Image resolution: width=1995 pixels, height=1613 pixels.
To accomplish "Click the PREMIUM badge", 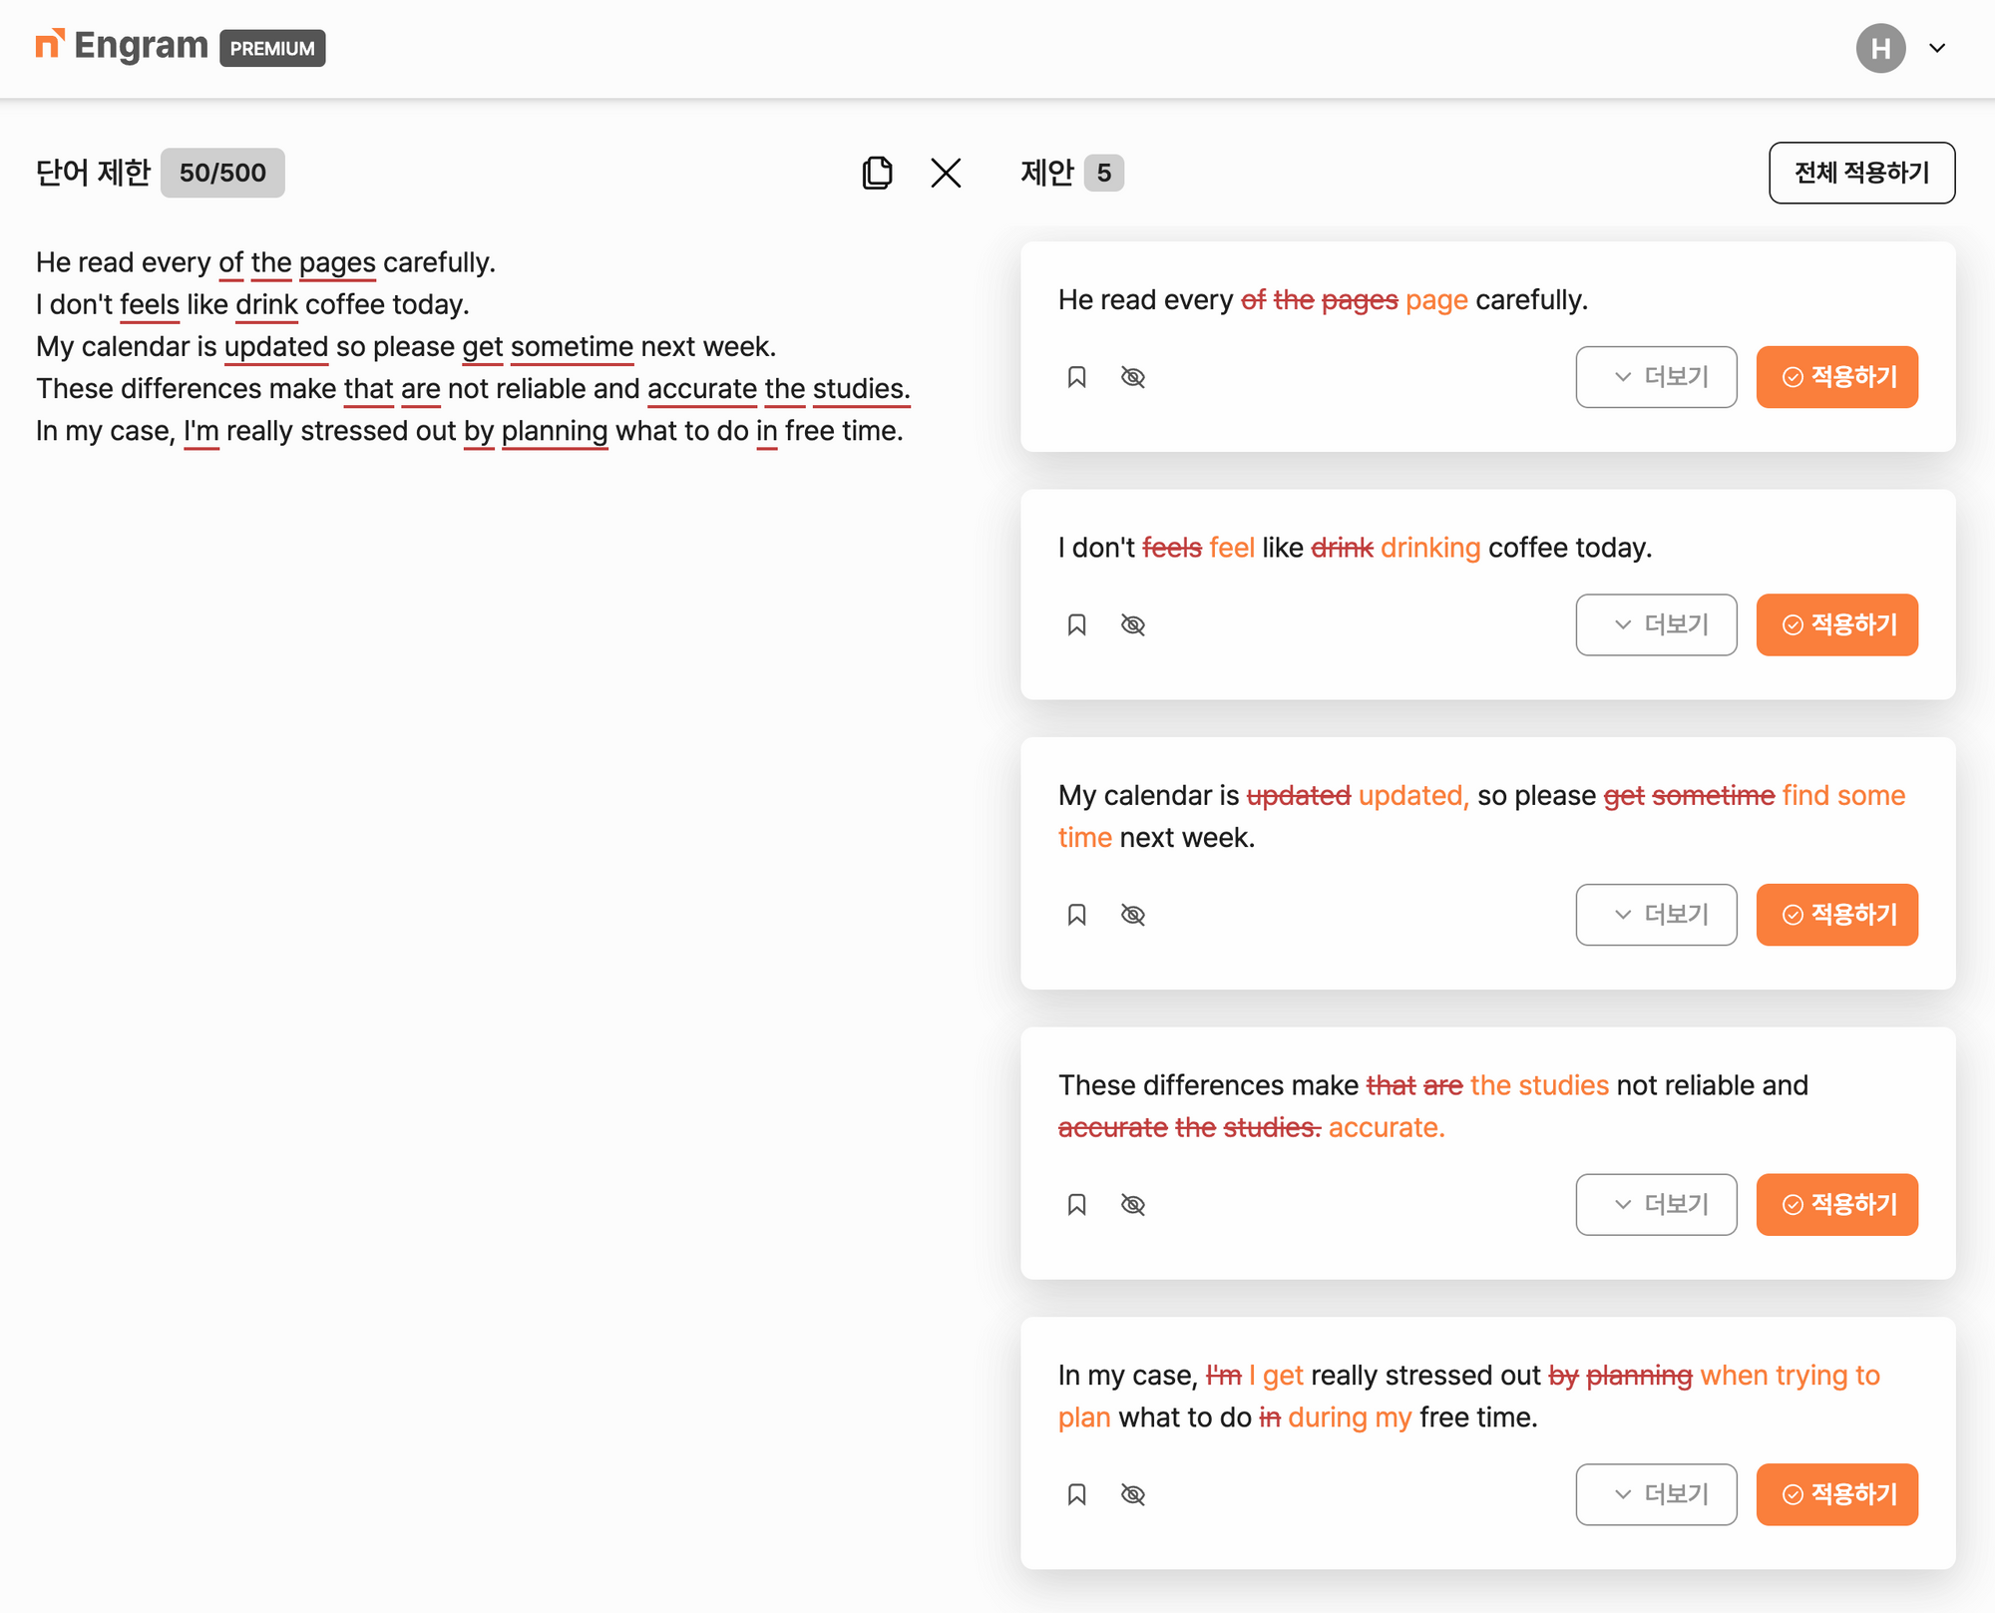I will [x=272, y=48].
